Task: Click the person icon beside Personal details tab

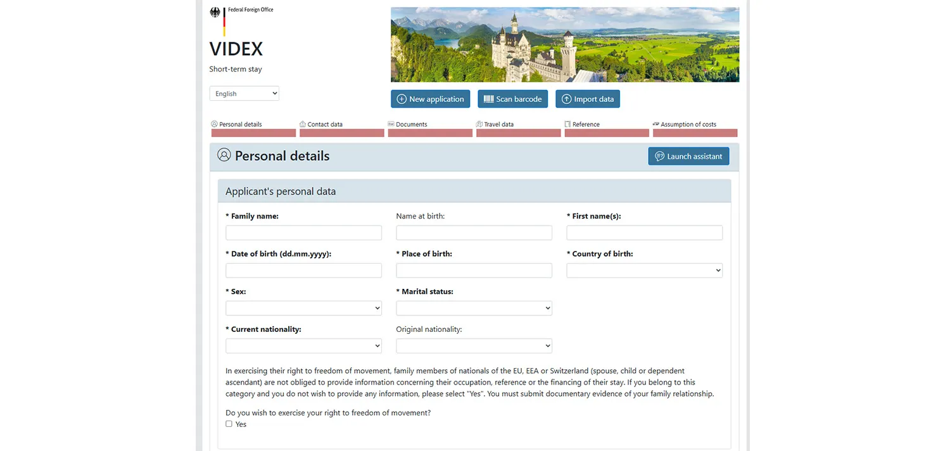Action: [215, 124]
